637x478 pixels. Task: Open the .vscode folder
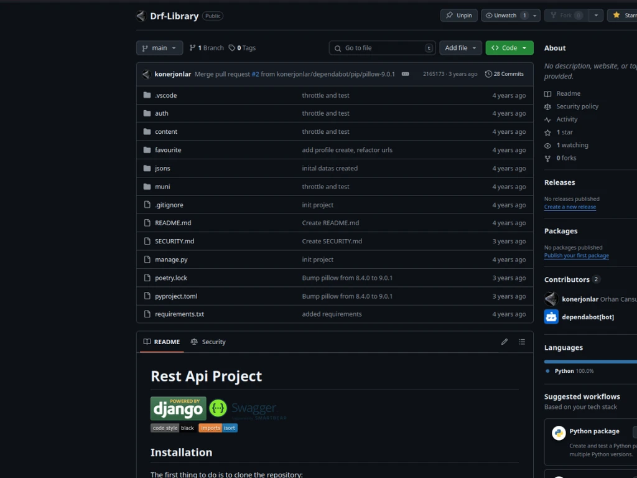coord(165,95)
